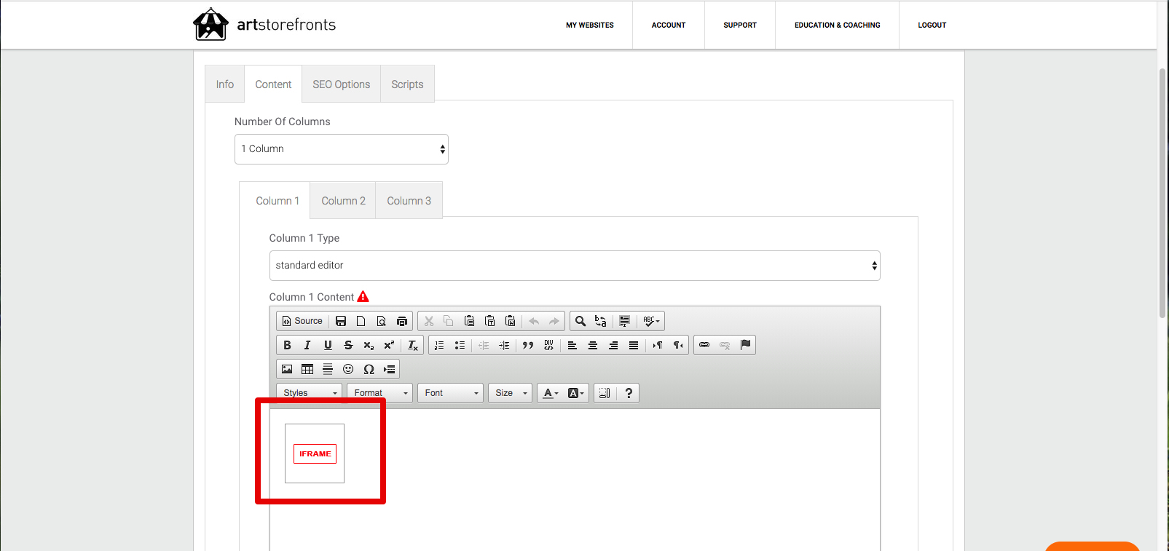Toggle the Source view button
Screen dimensions: 1169x551
coord(302,321)
